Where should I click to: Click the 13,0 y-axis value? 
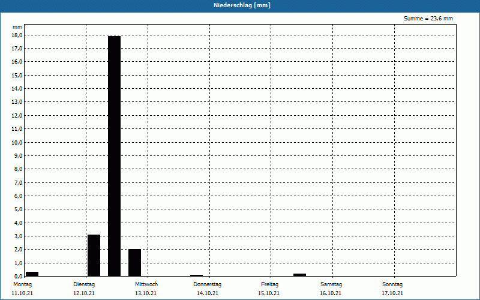point(17,102)
